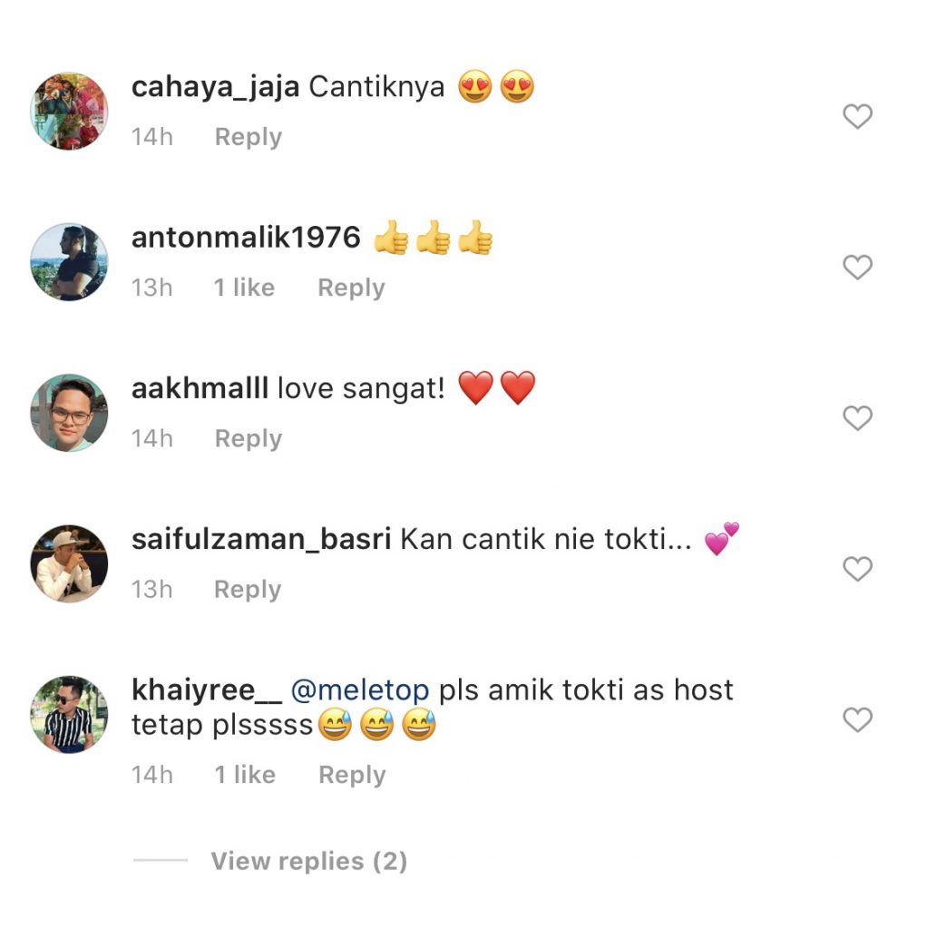Screen dimensions: 927x929
Task: Tap heart on aakhmalll's comment
Action: pyautogui.click(x=857, y=418)
